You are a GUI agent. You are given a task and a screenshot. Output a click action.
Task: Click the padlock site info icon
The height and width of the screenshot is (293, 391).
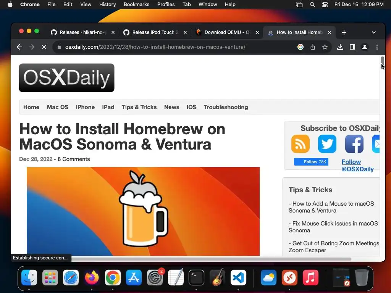tap(59, 47)
